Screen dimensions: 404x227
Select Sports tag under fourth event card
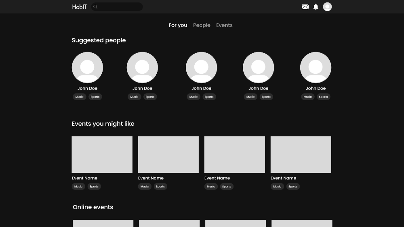pos(293,186)
